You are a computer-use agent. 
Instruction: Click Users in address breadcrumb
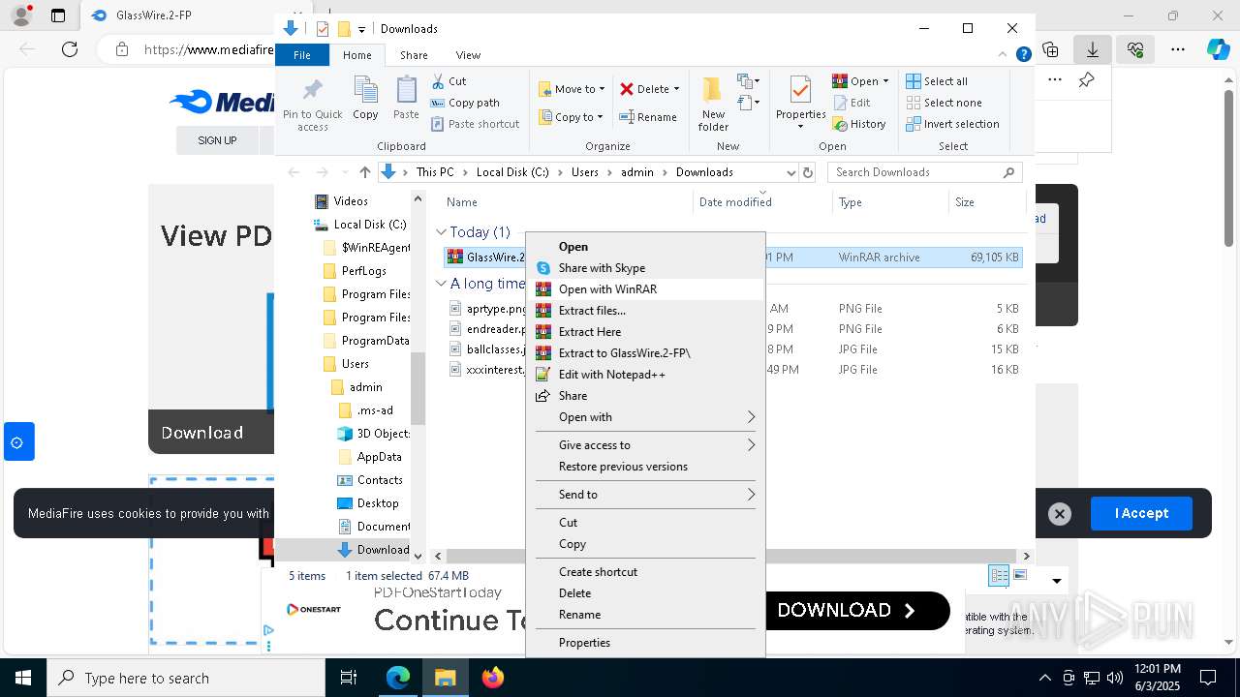tap(585, 172)
